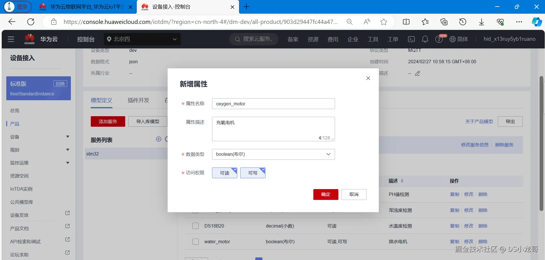Toggle the 可读 access permission
The height and width of the screenshot is (260, 545).
point(225,173)
